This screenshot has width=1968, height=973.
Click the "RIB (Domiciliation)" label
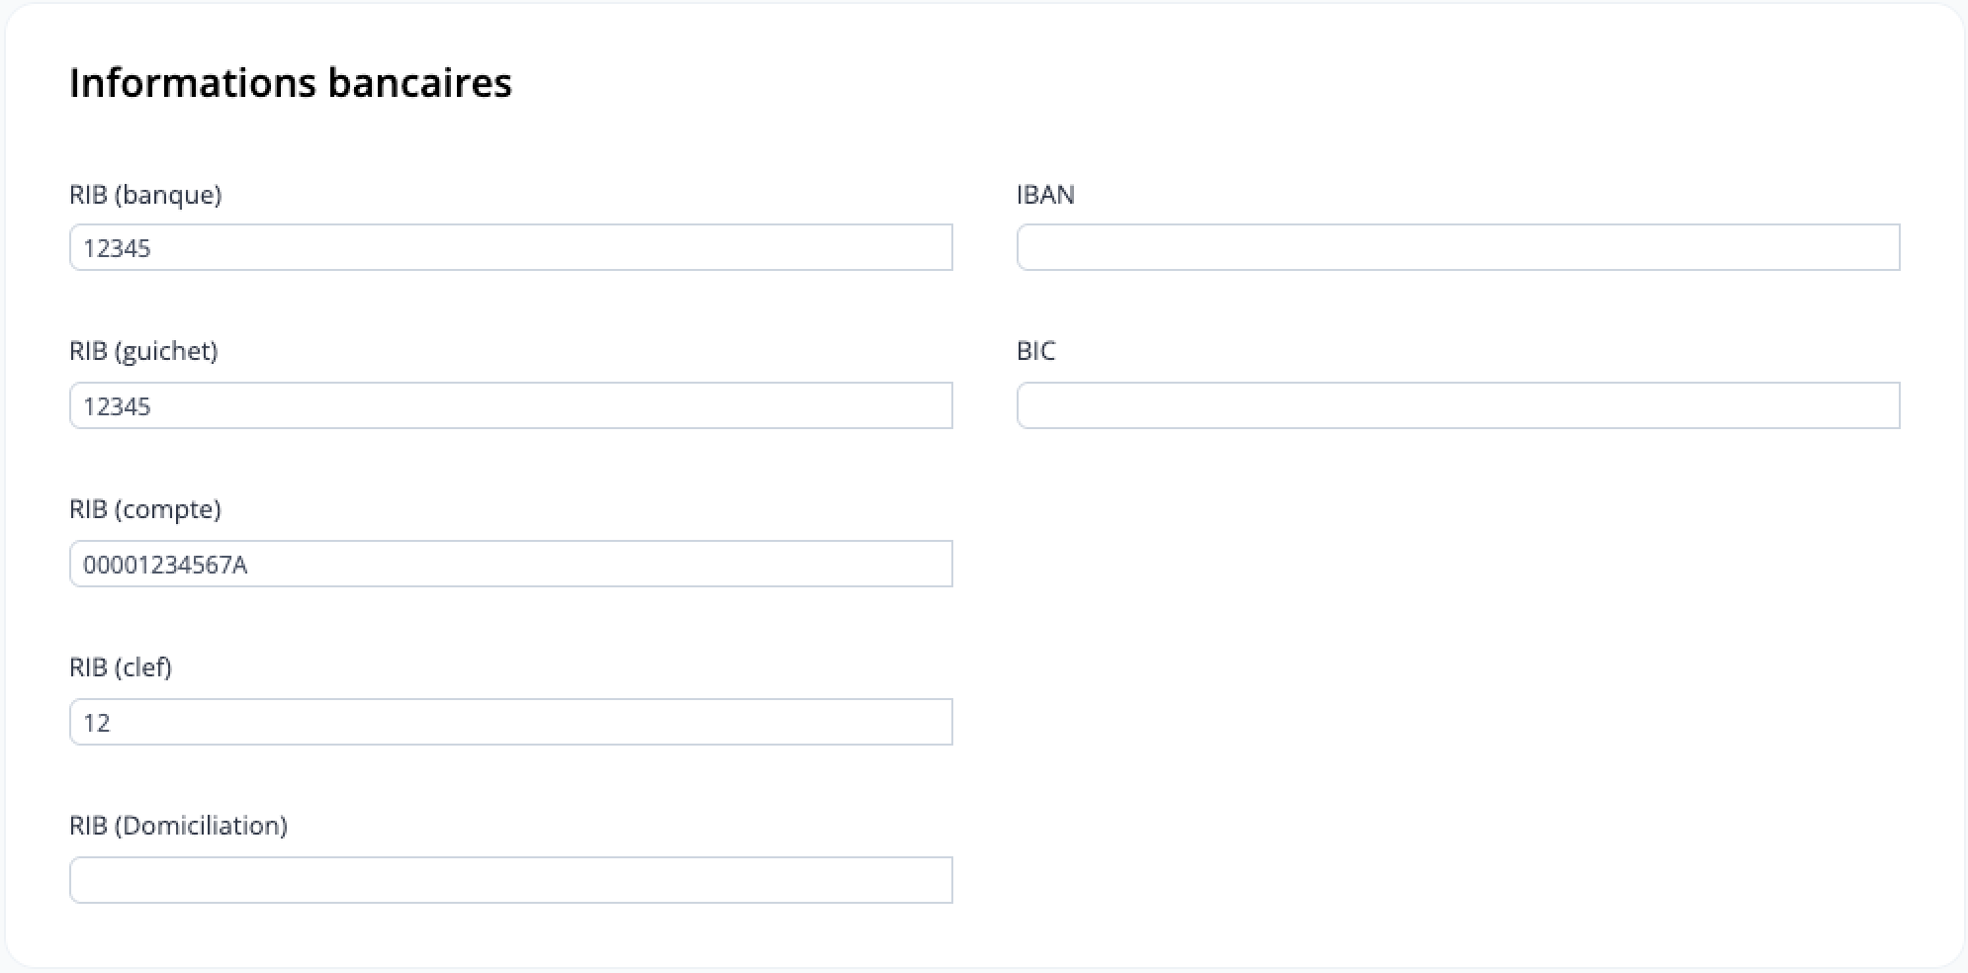(x=178, y=826)
